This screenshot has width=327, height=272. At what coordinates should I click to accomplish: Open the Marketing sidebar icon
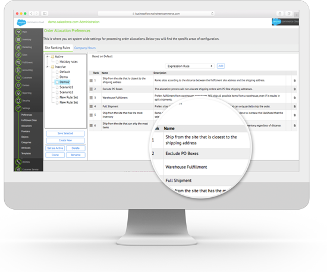[x=18, y=47]
